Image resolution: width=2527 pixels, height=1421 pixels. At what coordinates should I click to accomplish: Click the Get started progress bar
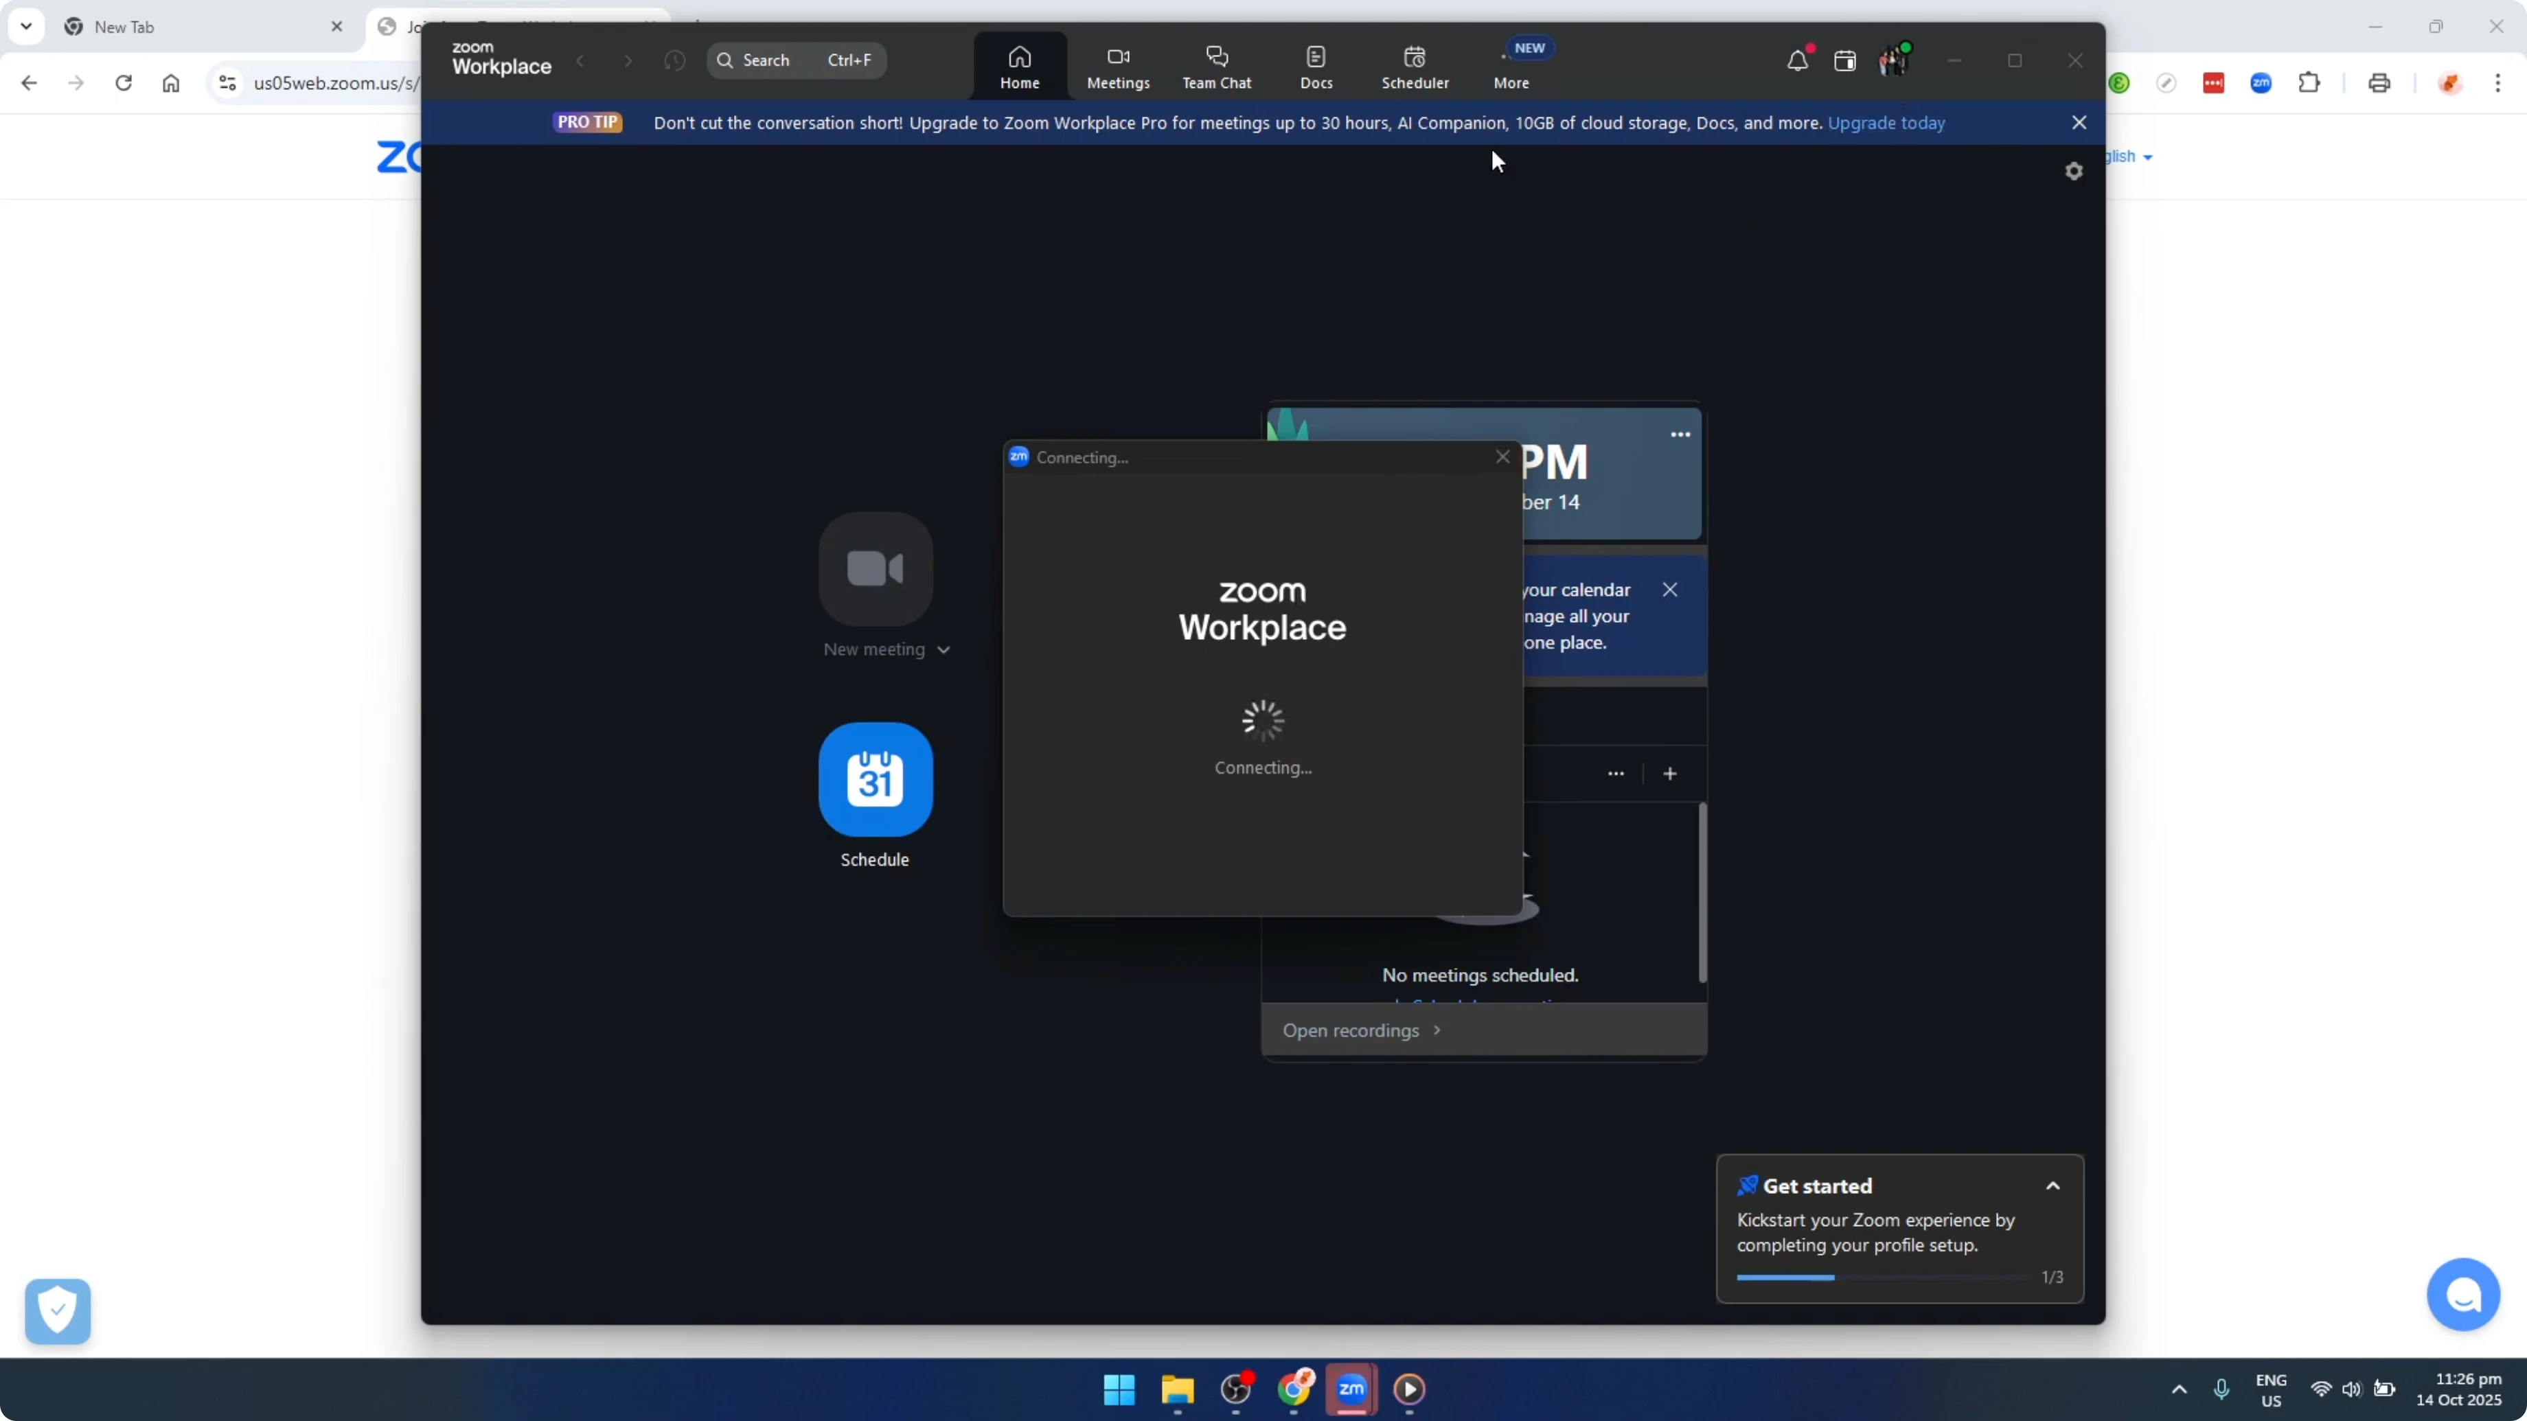1882,1278
